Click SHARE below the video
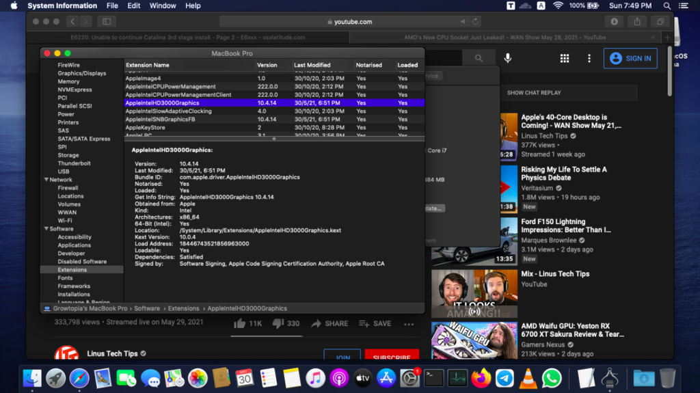This screenshot has height=393, width=700. (x=330, y=323)
